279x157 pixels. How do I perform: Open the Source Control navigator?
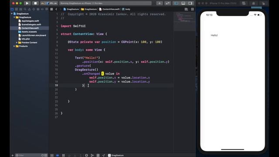tap(17, 9)
